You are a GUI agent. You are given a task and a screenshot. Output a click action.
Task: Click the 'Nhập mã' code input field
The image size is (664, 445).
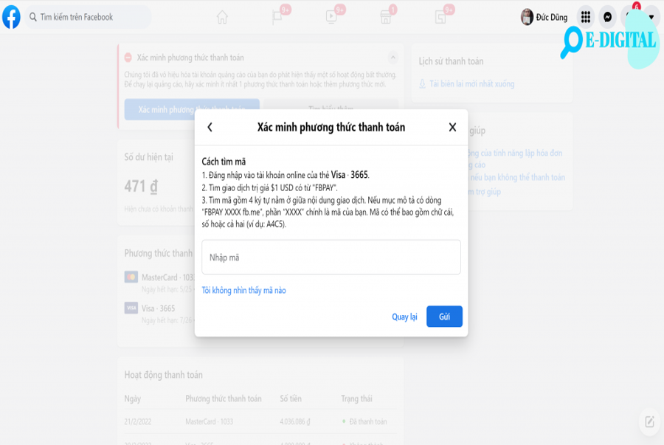(331, 257)
